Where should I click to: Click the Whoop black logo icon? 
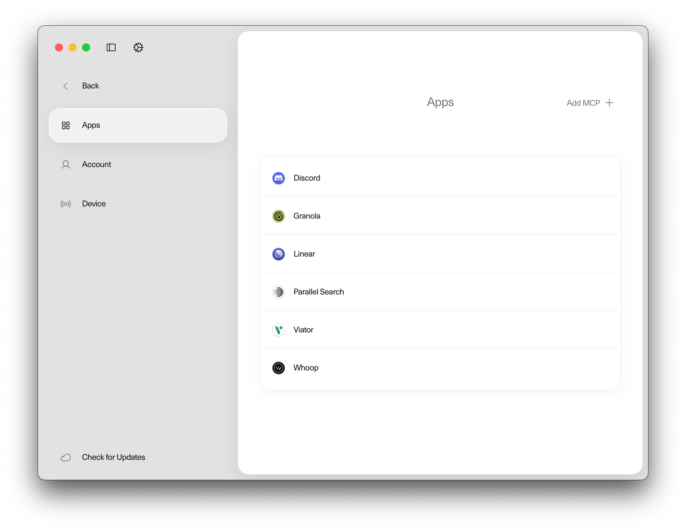coord(279,368)
